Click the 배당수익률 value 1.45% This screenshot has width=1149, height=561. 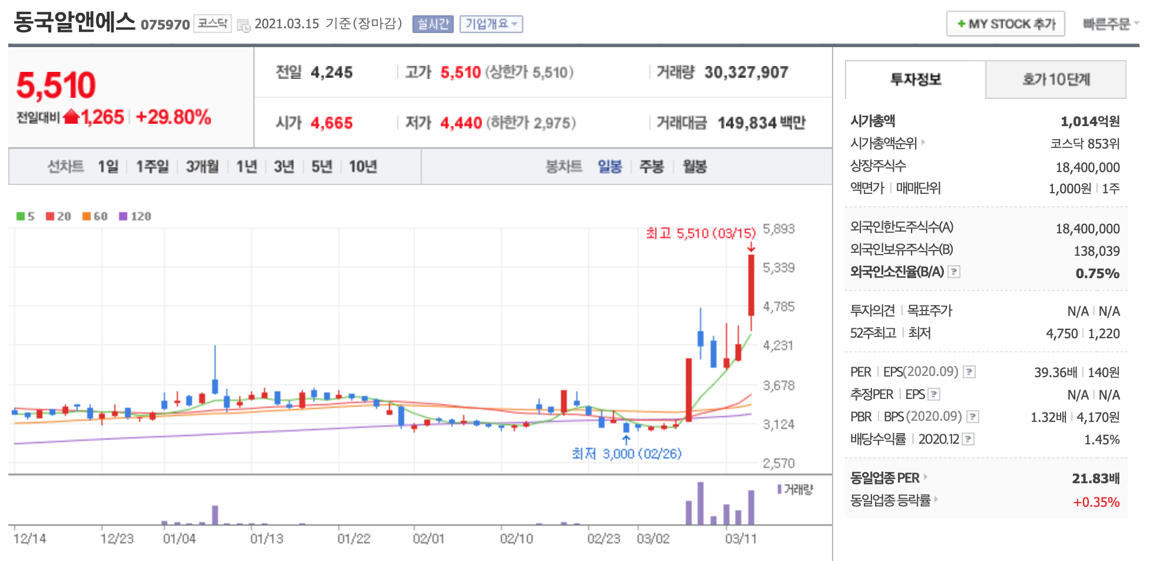1101,440
